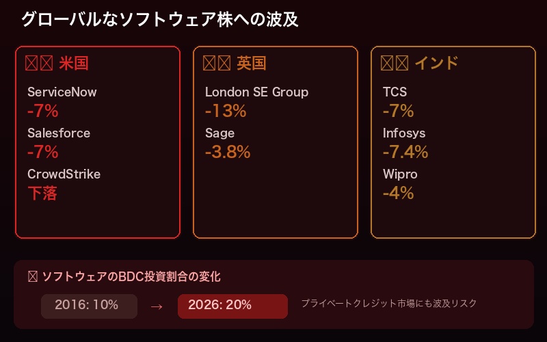Click the title グローバルなソフトウェア株への波及

pos(160,19)
